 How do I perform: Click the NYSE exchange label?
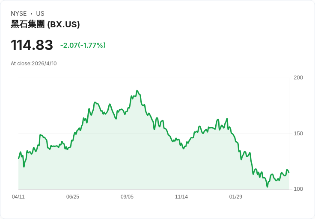(19, 14)
